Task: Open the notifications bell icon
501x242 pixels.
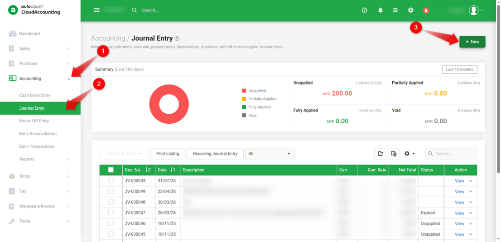Action: coord(380,10)
